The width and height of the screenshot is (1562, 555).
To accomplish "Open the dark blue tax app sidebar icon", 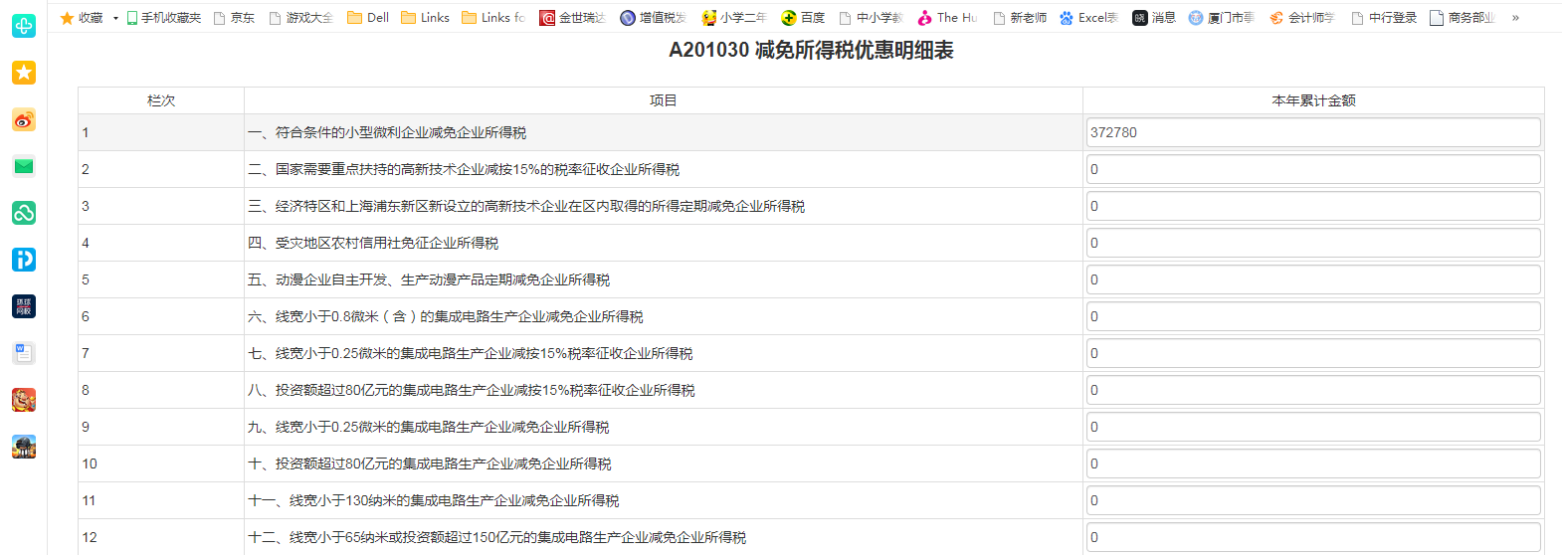I will 24,306.
